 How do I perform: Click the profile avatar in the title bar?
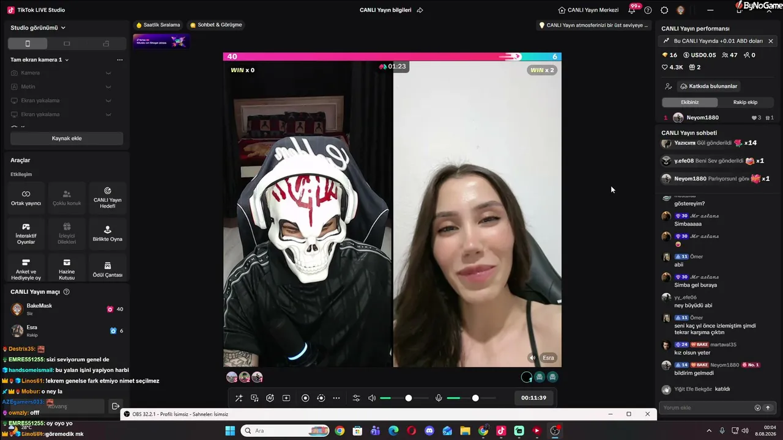click(681, 10)
